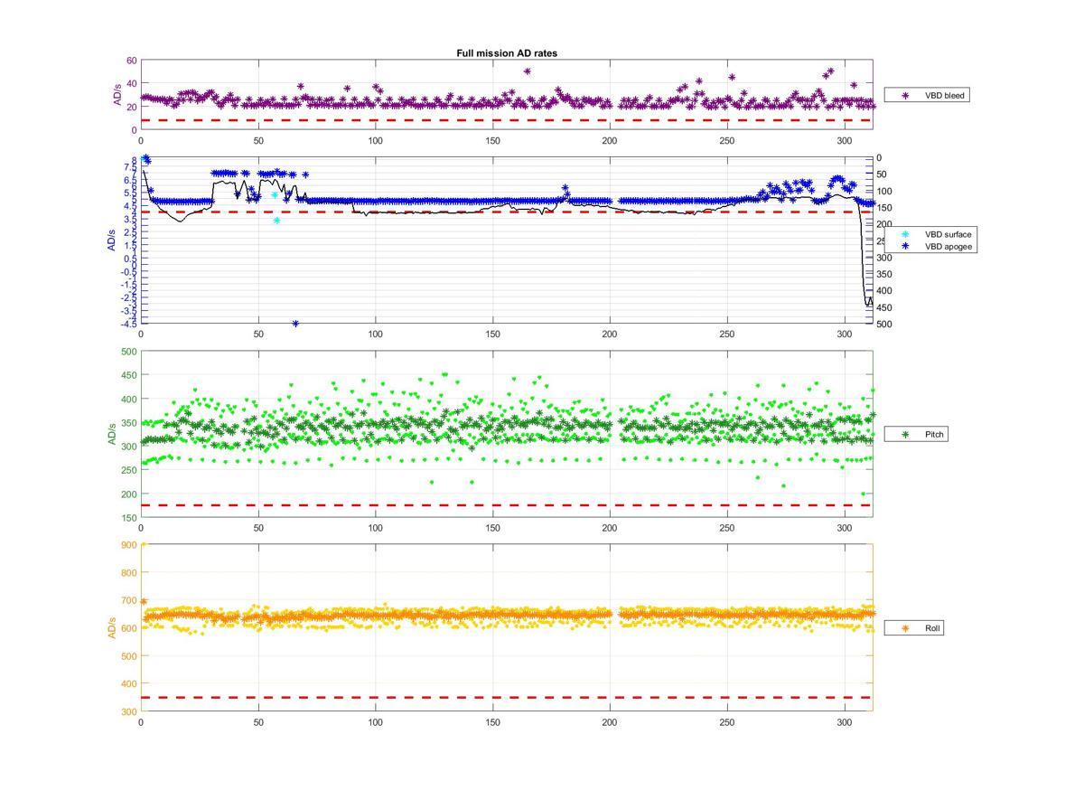
Task: Click the 100 x-axis tick under VBD bleed plot
Action: (376, 140)
